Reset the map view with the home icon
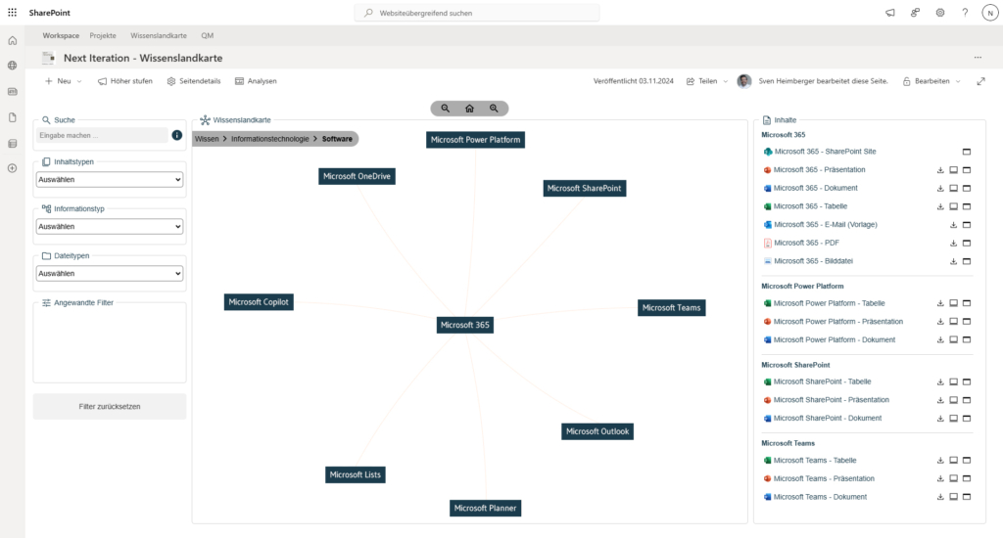The image size is (1003, 538). [x=469, y=109]
